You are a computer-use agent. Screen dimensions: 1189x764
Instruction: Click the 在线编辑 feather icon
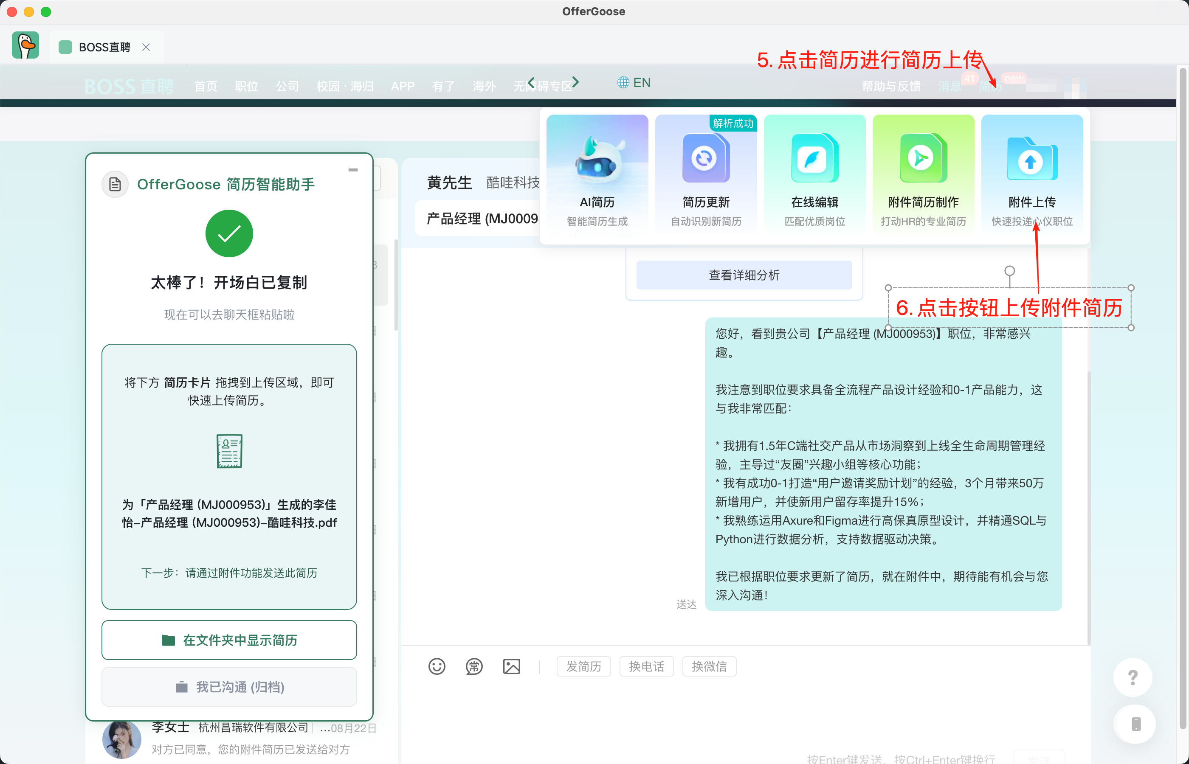pyautogui.click(x=814, y=159)
